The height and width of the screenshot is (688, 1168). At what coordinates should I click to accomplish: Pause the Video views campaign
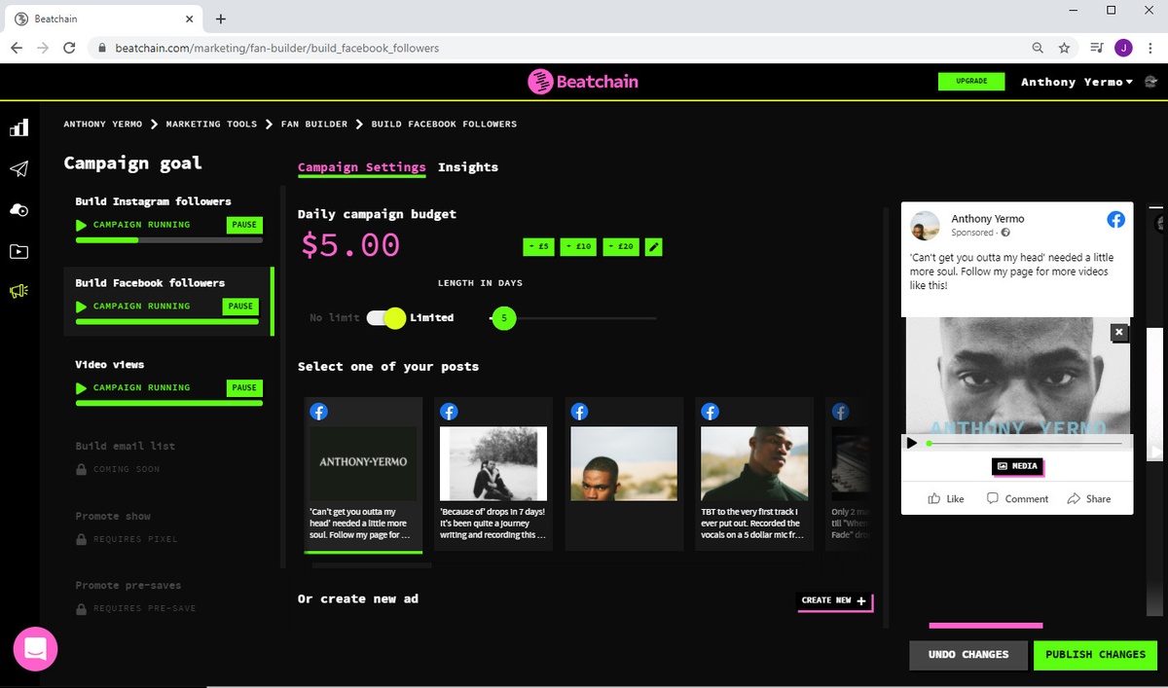click(x=244, y=388)
